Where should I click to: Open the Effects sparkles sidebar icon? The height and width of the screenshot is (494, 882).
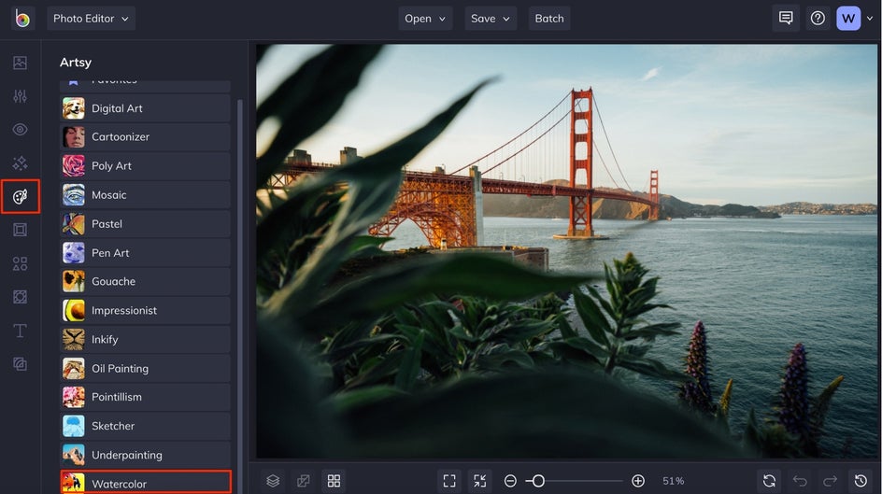coord(21,163)
